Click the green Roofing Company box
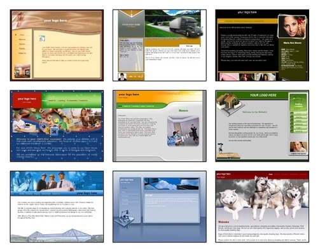The height and width of the screenshot is (252, 318). point(298,102)
